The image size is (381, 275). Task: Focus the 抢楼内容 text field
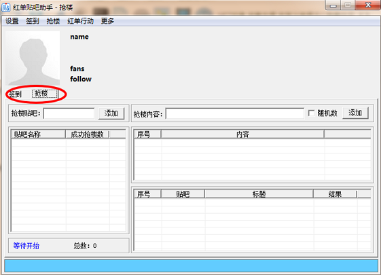click(235, 113)
